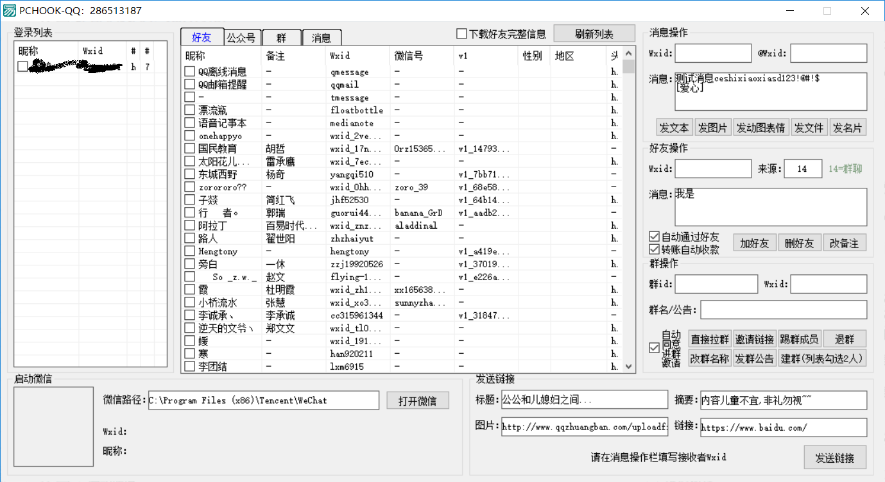Image resolution: width=885 pixels, height=482 pixels.
Task: Click friends list scrollbar up arrow
Action: coord(629,53)
